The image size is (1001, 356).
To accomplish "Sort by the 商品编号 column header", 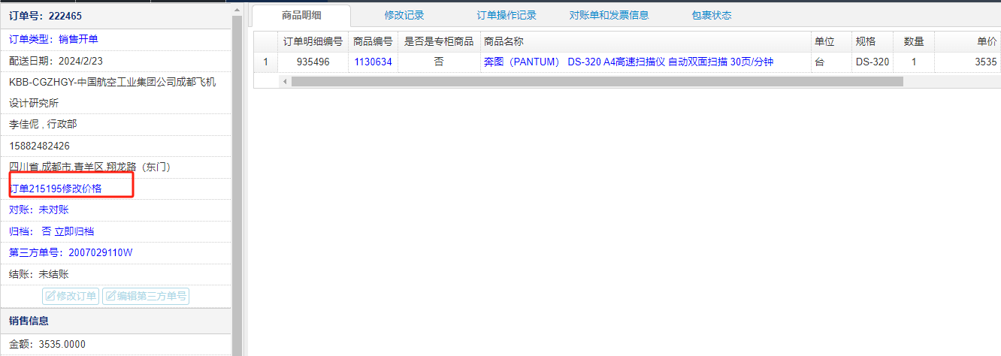I will click(373, 41).
